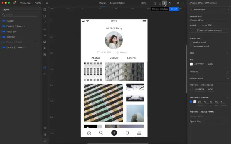The width and height of the screenshot is (231, 144).
Task: Tap the plus add button in phone tab bar
Action: 114,133
